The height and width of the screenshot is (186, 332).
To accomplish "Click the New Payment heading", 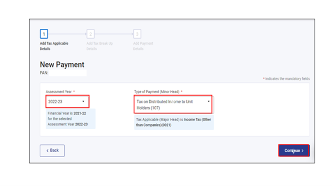I will 62,64.
